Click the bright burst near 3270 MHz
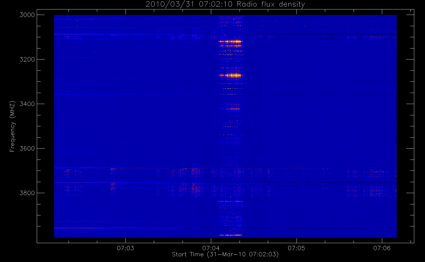The image size is (425, 262). 231,75
